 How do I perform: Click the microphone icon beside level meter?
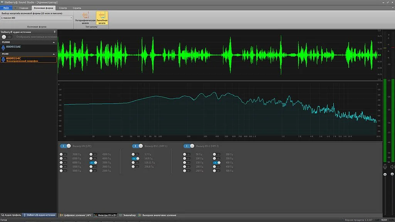point(385,166)
